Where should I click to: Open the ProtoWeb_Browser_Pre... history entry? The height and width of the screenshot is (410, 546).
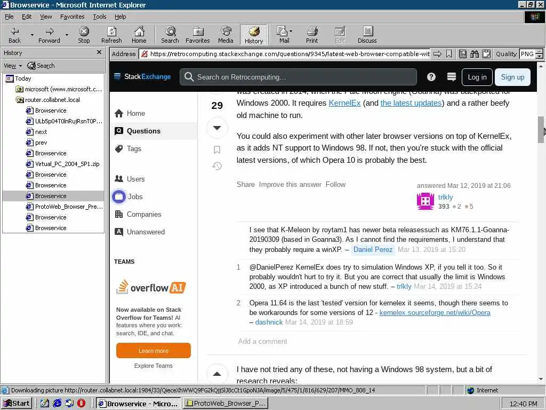point(65,207)
